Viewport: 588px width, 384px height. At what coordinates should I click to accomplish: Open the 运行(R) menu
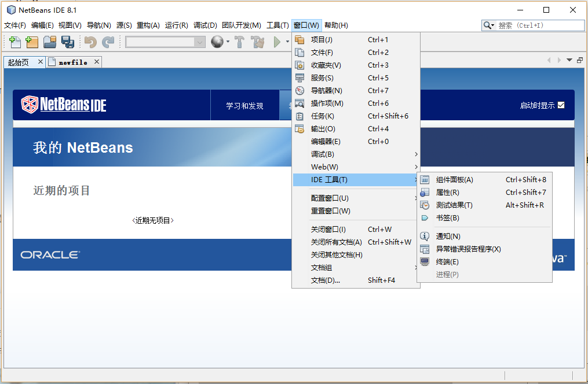click(176, 25)
